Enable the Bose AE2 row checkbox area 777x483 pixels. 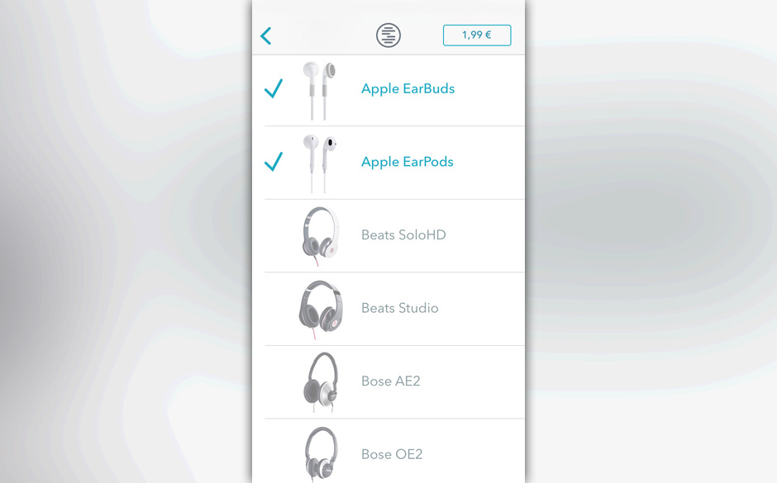274,381
